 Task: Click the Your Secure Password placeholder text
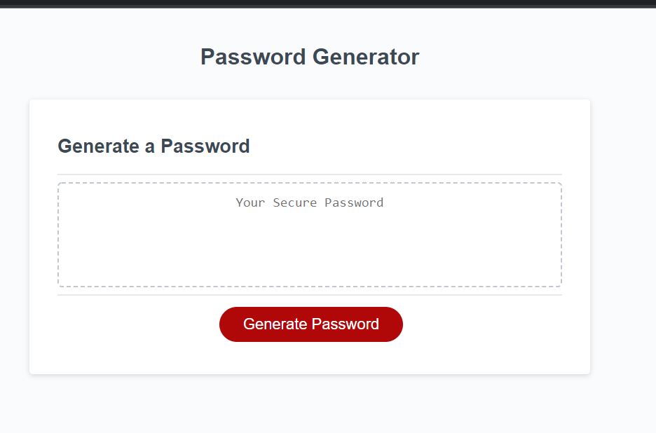tap(309, 202)
